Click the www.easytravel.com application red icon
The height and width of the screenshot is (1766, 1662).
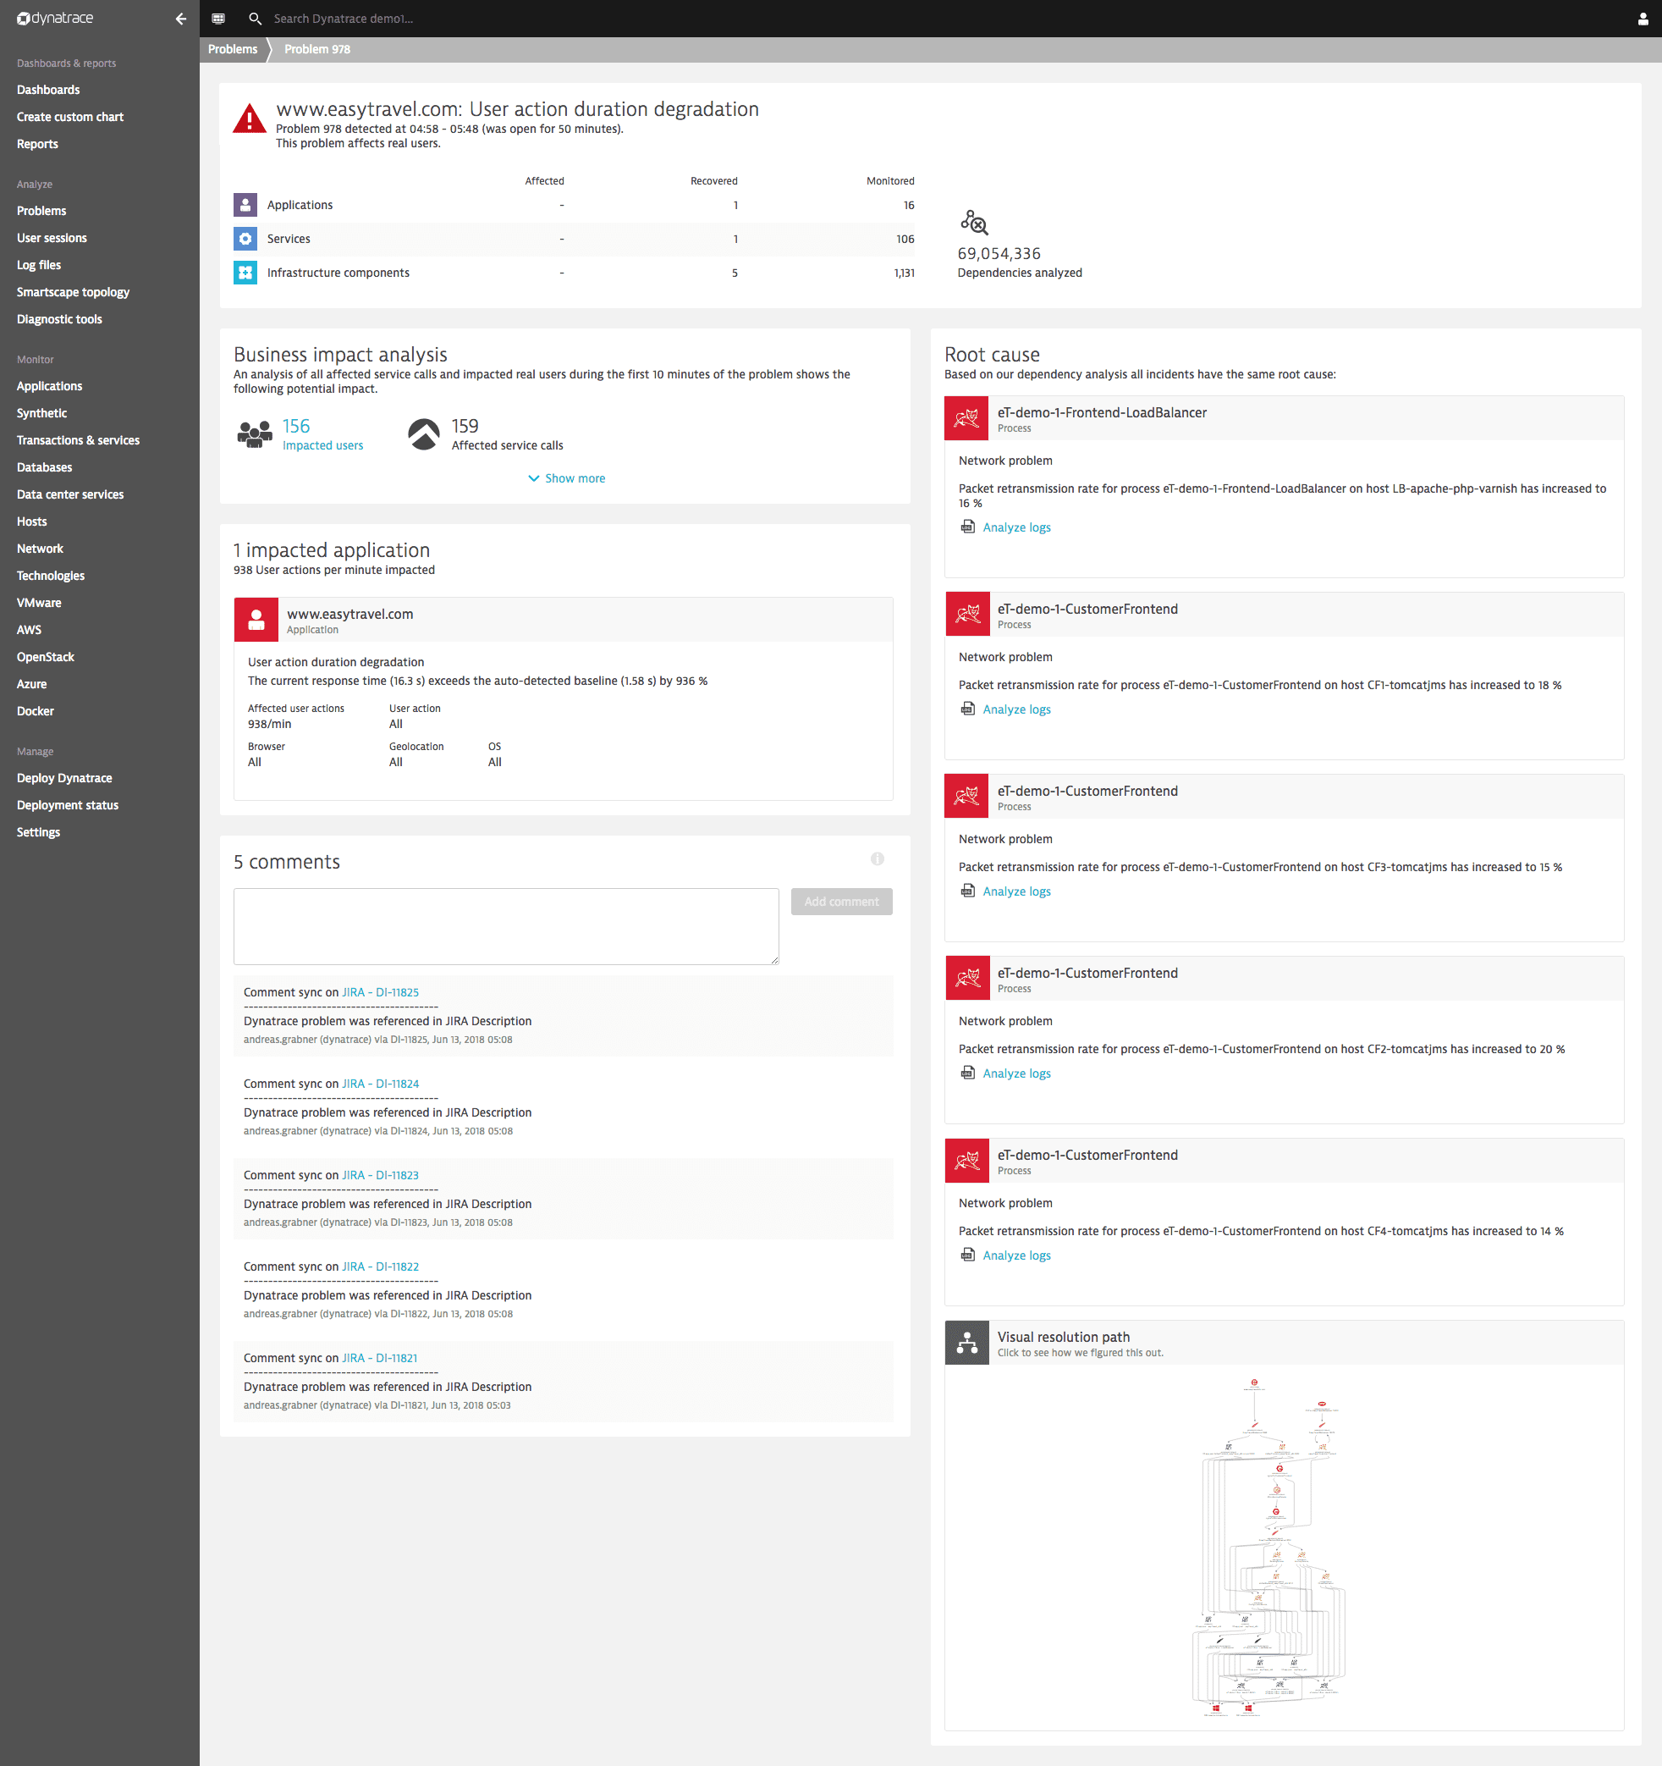pyautogui.click(x=256, y=620)
